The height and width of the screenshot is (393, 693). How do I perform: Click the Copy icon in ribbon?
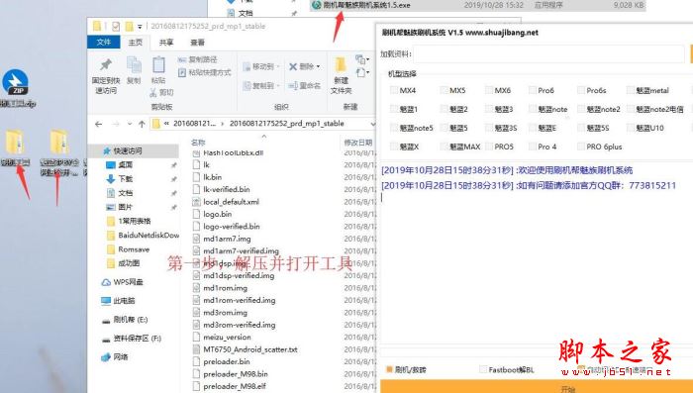134,65
